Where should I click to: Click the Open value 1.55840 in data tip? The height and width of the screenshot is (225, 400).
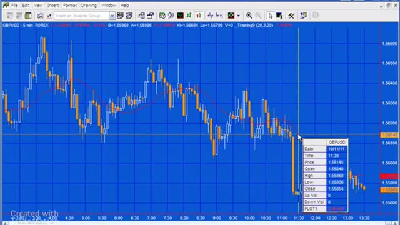click(336, 169)
